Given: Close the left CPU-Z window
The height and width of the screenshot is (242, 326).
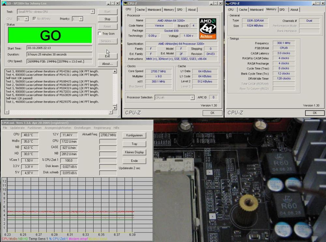Looking at the screenshot, I should pyautogui.click(x=221, y=3).
